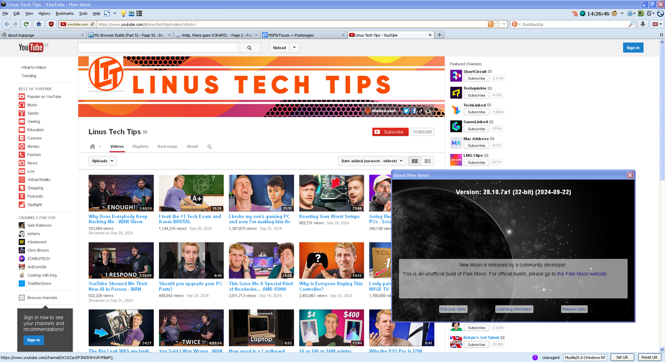Screen dimensions: 665x362
Task: Click the browser Forward arrow button
Action: (17, 24)
